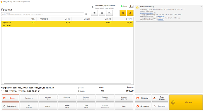Click the Возврат button with arrow
Screen dimensions: 205x111
tap(160, 106)
